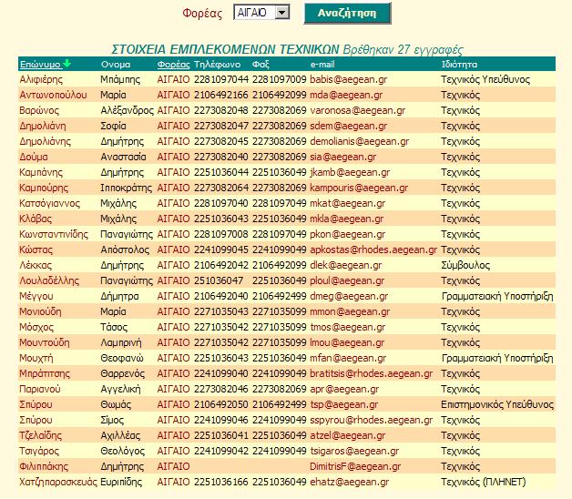The width and height of the screenshot is (572, 499).
Task: Click the email jkamb@aegean.gr
Action: point(350,172)
